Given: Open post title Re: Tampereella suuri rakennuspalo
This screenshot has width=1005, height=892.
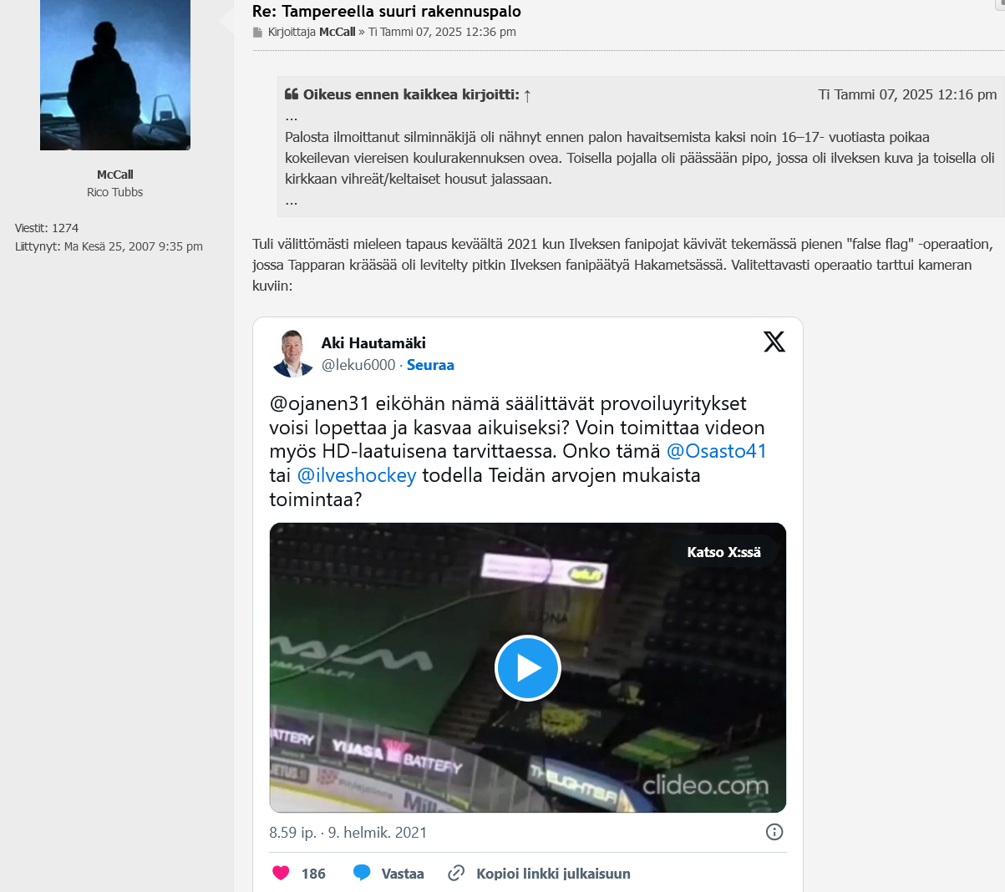Looking at the screenshot, I should 387,12.
